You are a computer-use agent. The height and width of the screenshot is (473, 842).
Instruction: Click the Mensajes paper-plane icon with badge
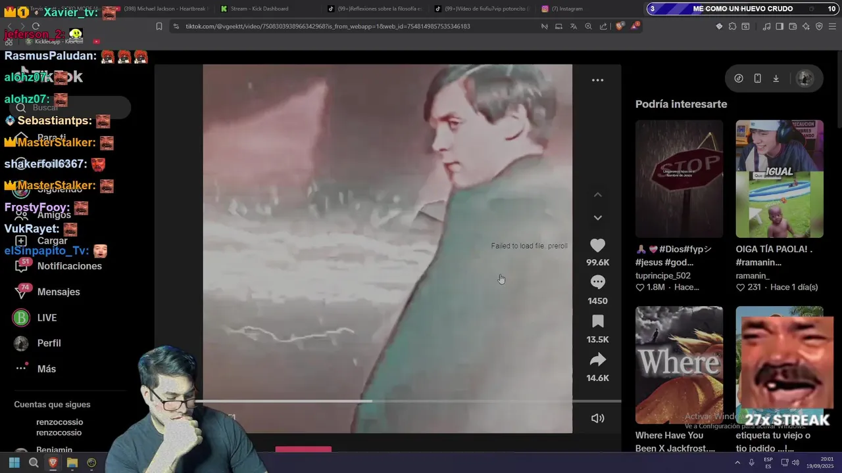tap(22, 291)
